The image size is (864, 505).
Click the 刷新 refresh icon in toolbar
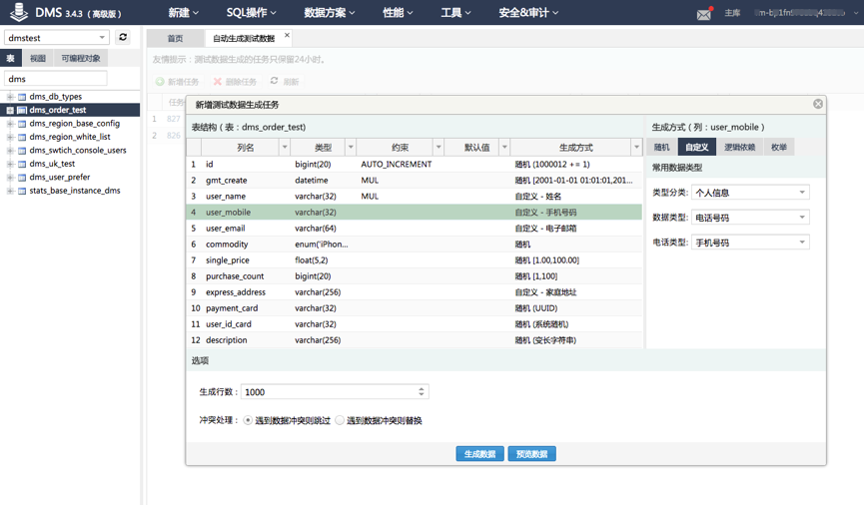click(x=274, y=81)
